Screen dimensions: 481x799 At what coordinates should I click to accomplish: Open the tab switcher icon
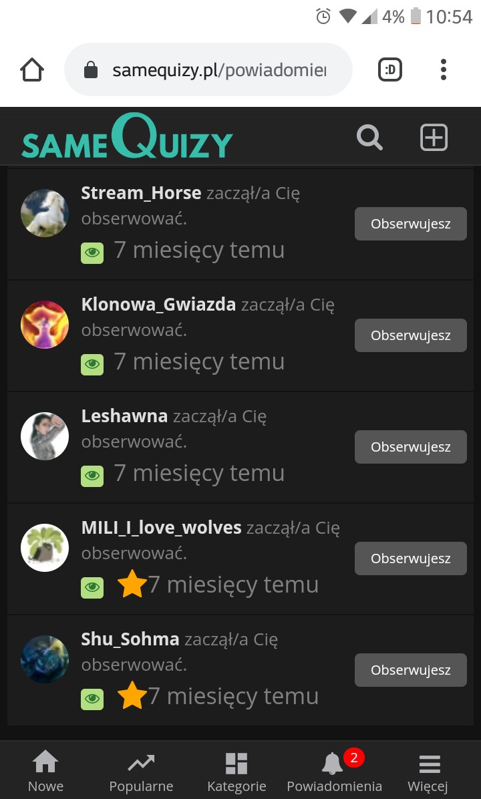tap(390, 69)
